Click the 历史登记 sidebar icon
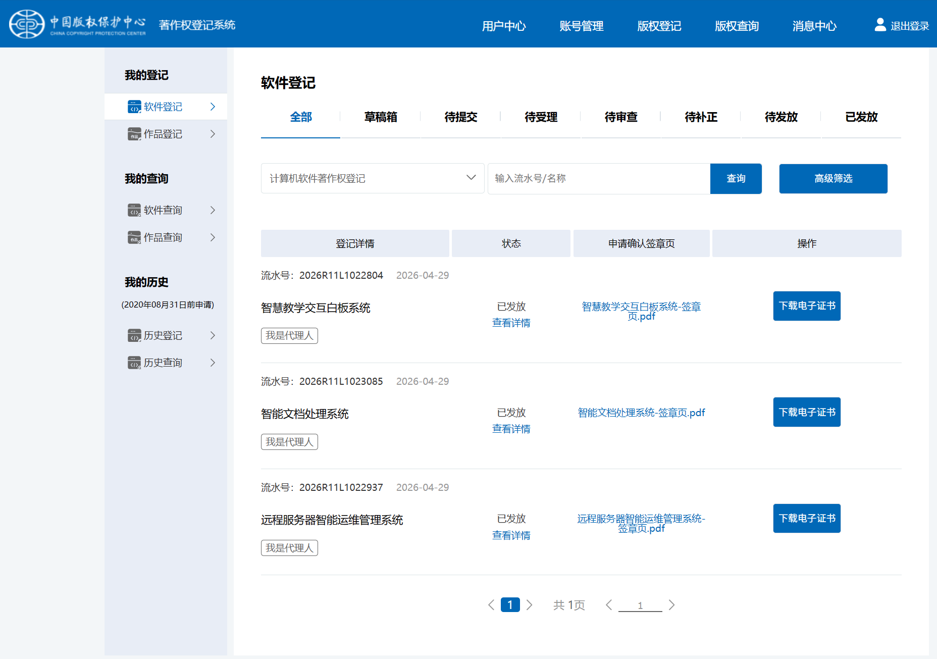The image size is (937, 659). point(134,335)
